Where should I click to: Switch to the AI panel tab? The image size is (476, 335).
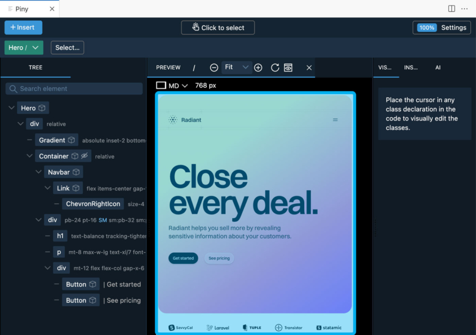click(x=438, y=68)
